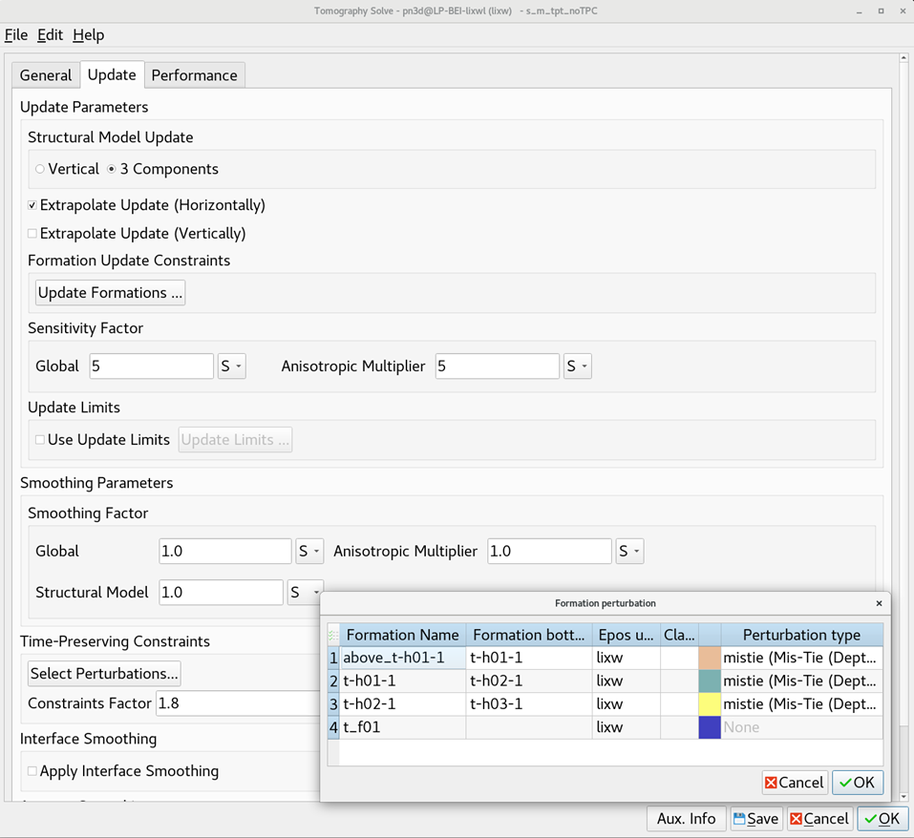Switch to the General tab
The width and height of the screenshot is (914, 838).
(x=46, y=75)
